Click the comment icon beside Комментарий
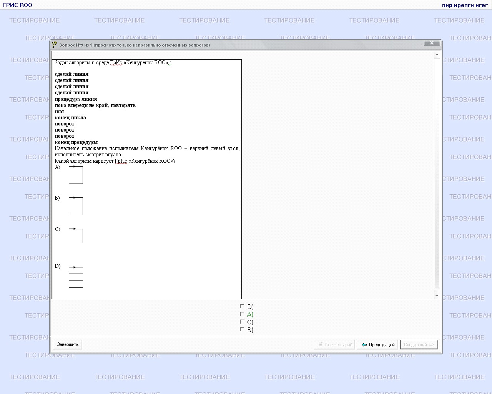This screenshot has height=394, width=492. [320, 345]
